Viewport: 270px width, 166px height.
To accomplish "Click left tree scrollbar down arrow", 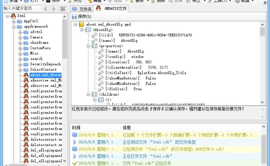I will pos(65,161).
